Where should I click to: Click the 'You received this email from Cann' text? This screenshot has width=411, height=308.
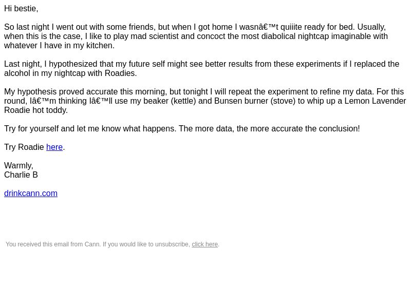click(x=53, y=244)
